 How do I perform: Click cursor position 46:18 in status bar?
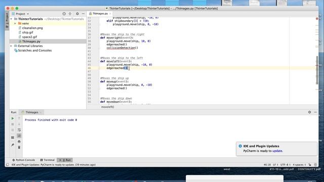point(267,165)
